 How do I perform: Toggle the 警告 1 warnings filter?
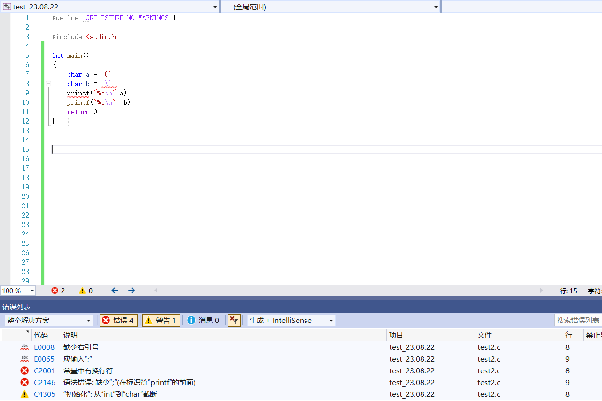point(161,320)
